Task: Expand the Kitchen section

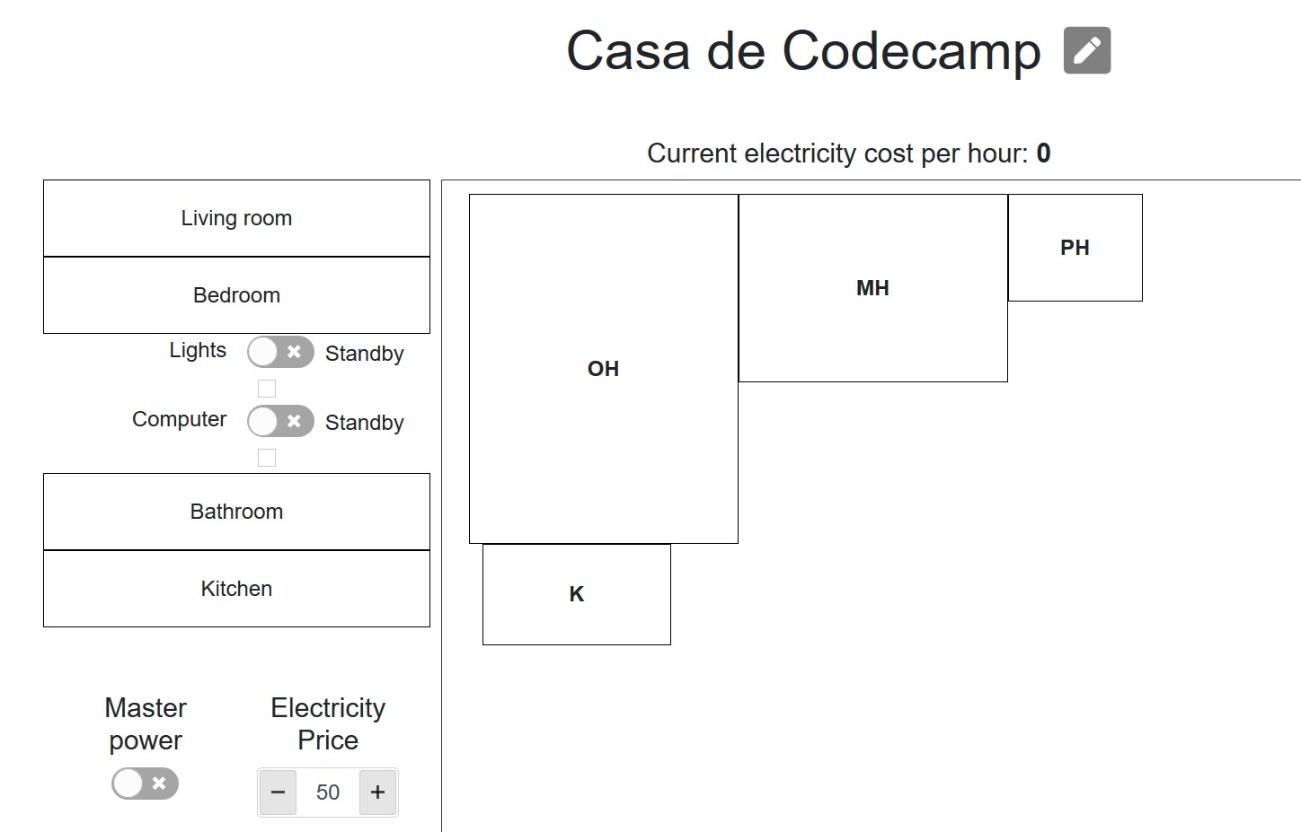Action: (x=236, y=589)
